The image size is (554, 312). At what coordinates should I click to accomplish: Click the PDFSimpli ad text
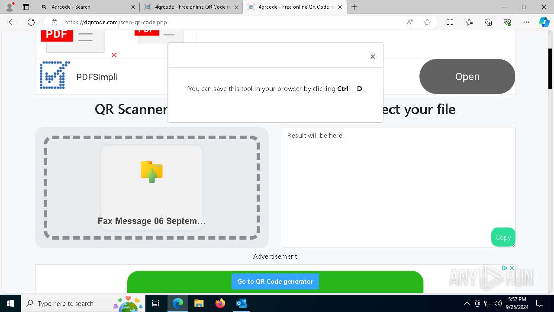(x=97, y=77)
